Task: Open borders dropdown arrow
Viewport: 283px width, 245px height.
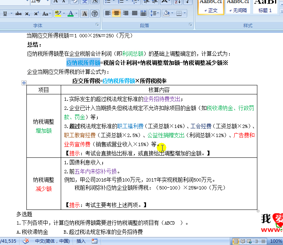Action: click(x=185, y=13)
